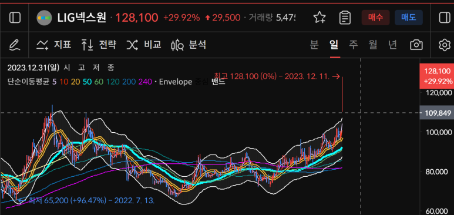The image size is (454, 215).
Task: Toggle the left sidebar panel icon
Action: [x=15, y=18]
